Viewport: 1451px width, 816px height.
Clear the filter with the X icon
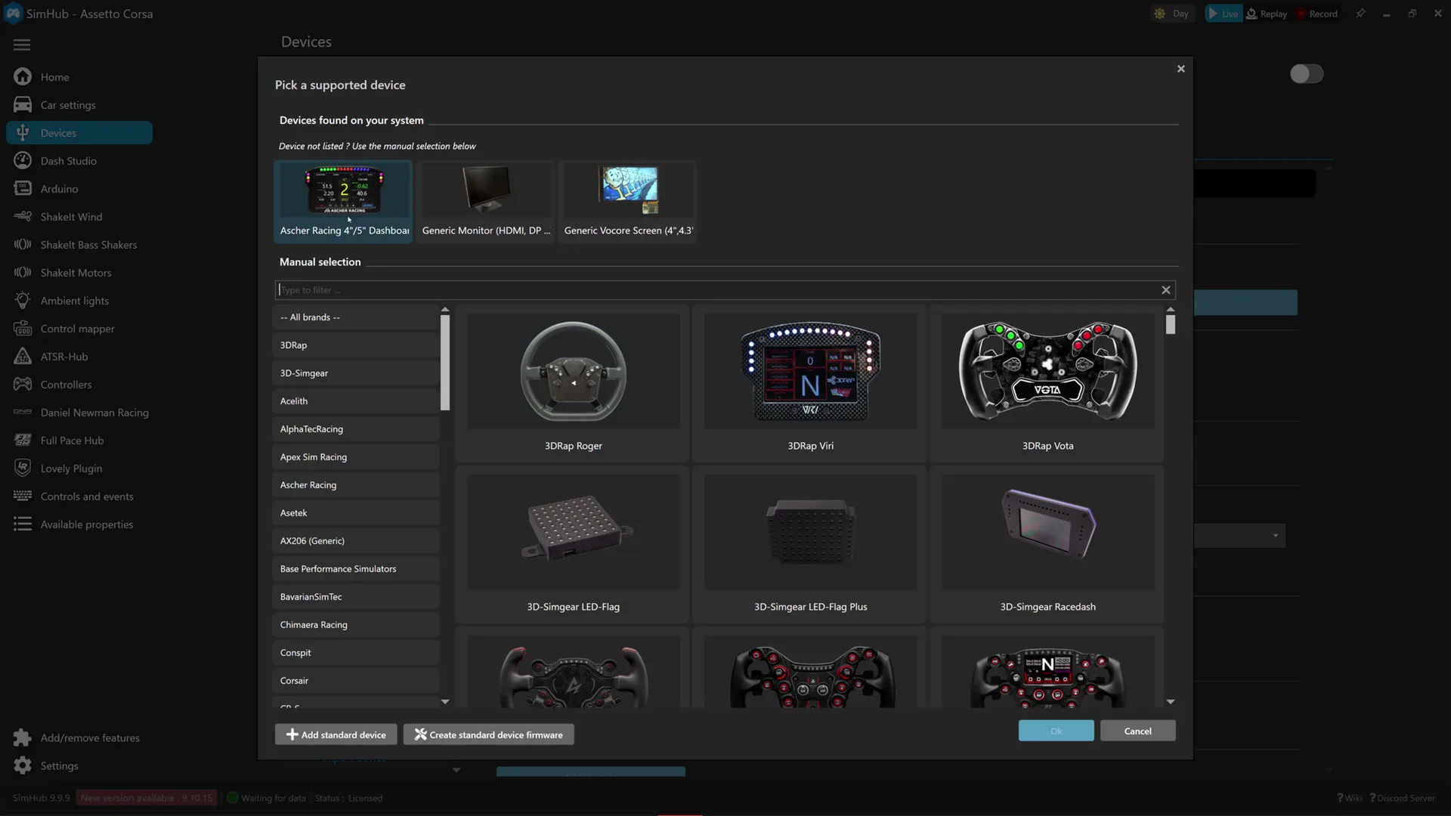(1166, 290)
